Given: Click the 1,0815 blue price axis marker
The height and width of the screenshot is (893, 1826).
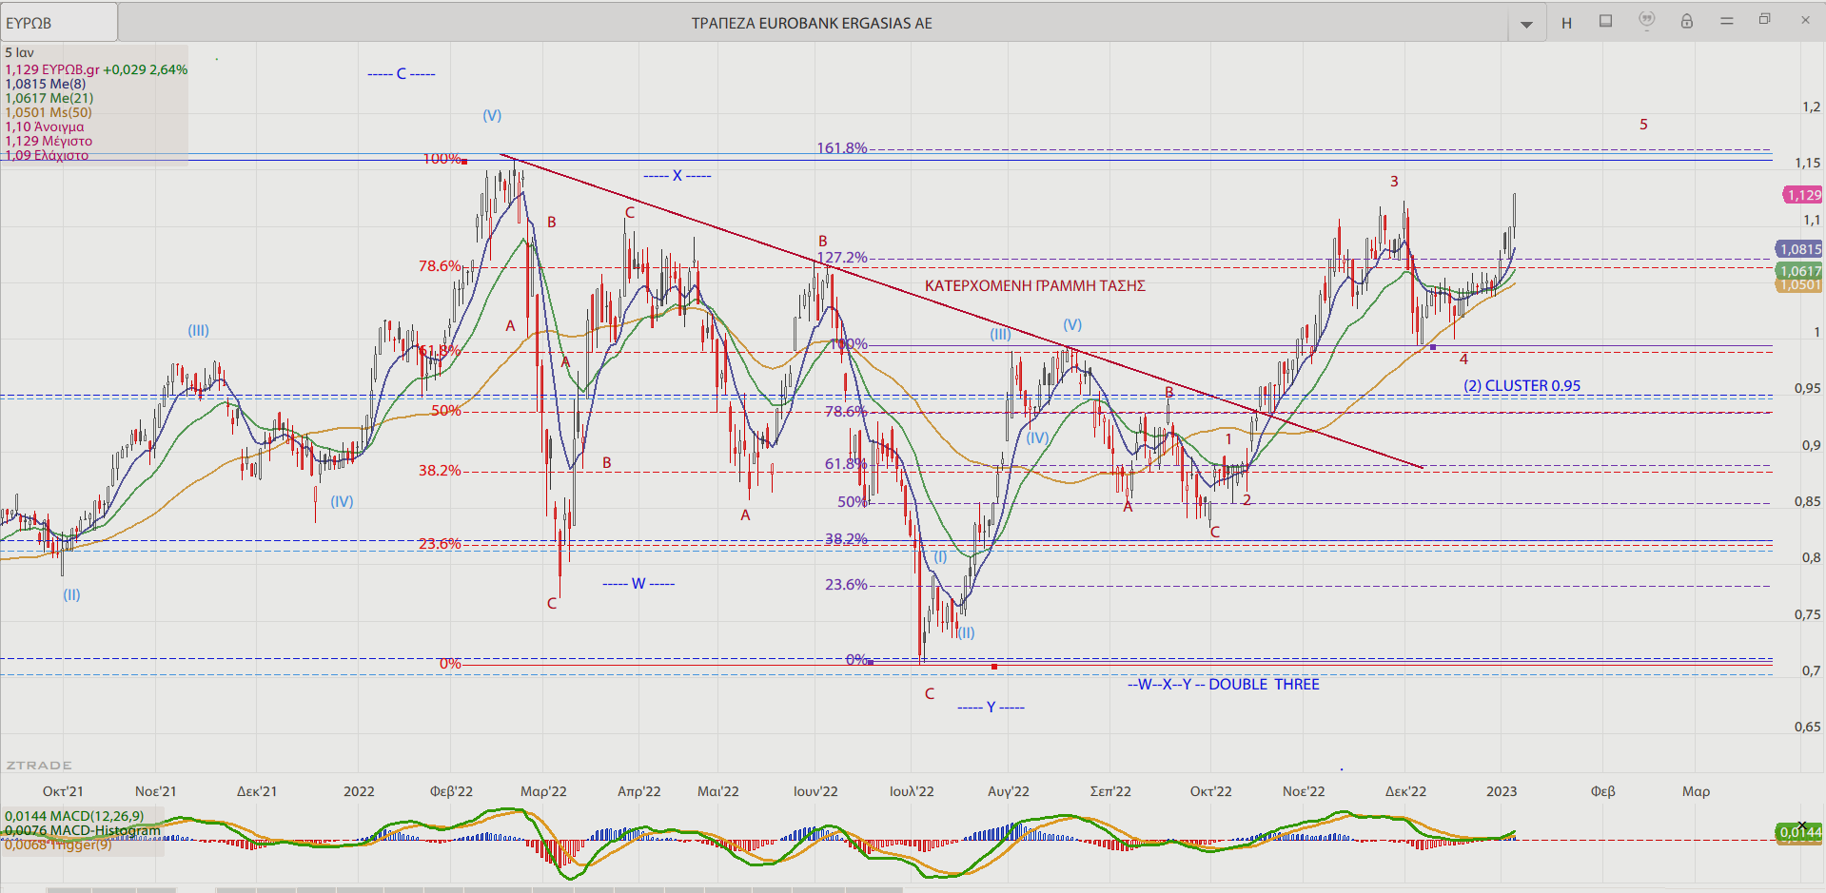Looking at the screenshot, I should point(1800,249).
